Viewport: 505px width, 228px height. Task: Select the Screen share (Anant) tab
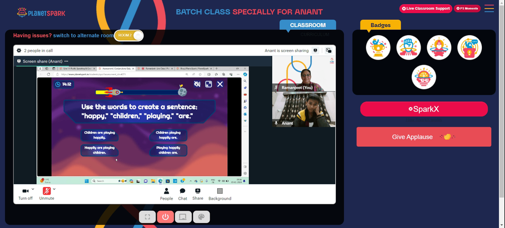coord(42,61)
